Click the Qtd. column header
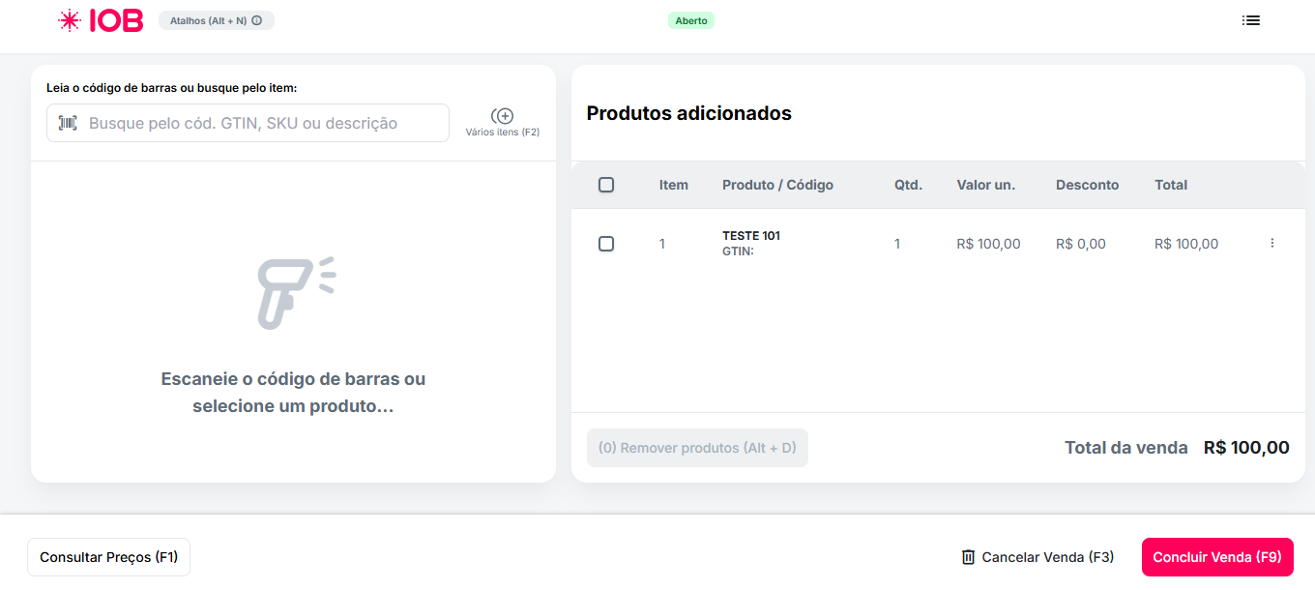The width and height of the screenshot is (1315, 590). coord(908,185)
